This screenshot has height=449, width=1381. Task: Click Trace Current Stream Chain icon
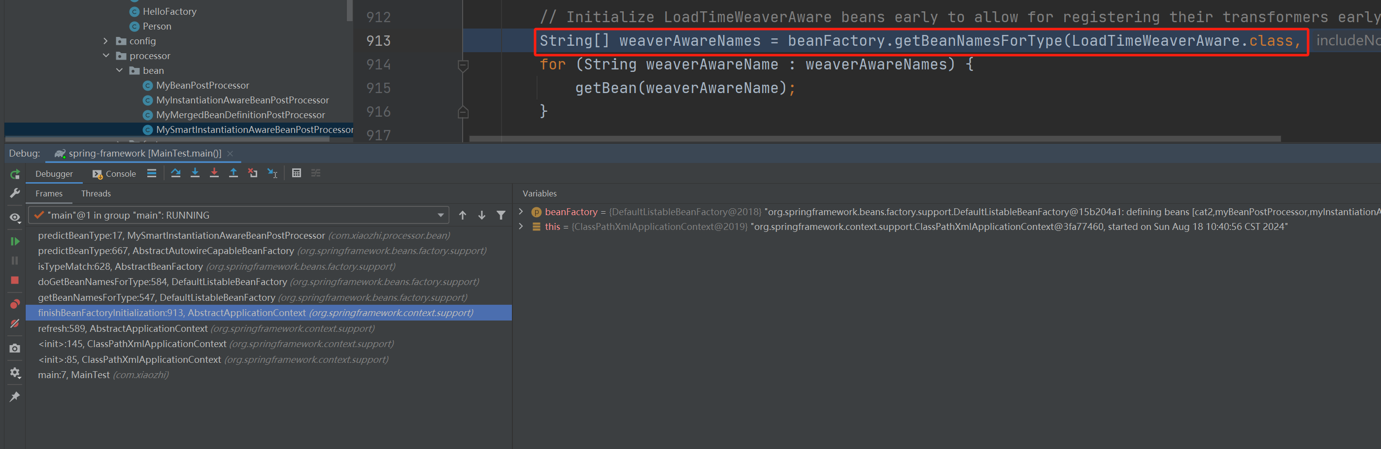click(x=316, y=173)
